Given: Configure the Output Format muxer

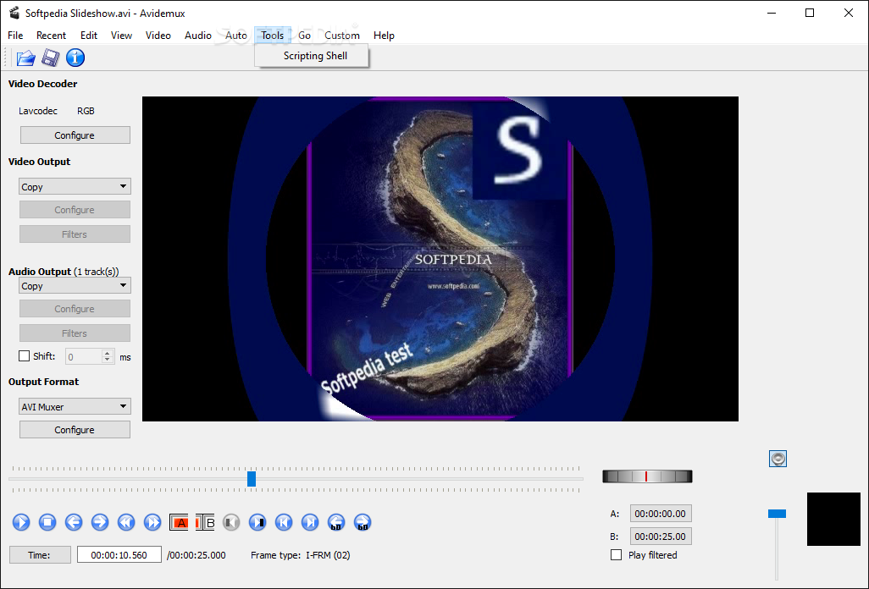Looking at the screenshot, I should (75, 430).
